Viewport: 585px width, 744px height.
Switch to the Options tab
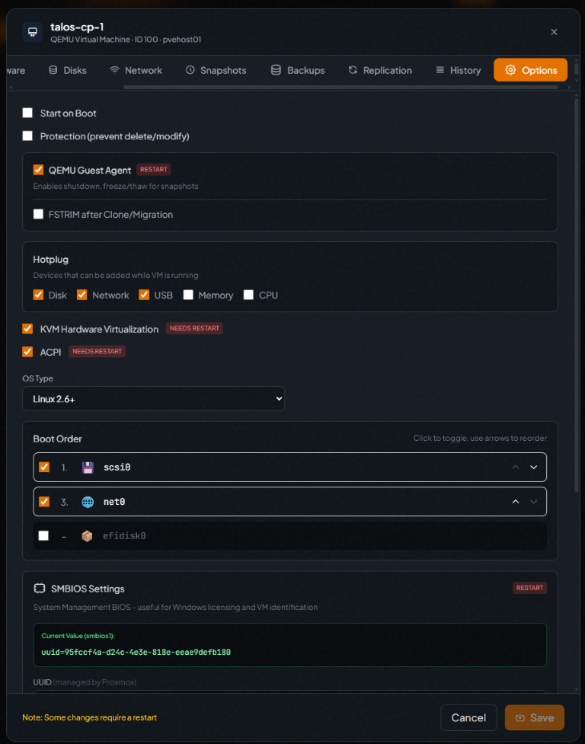(530, 70)
